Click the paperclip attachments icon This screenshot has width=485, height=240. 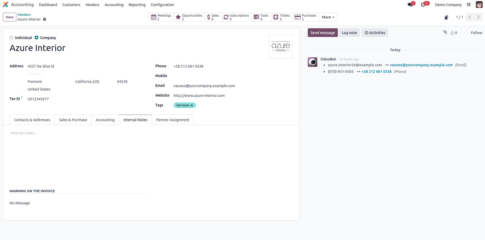pos(445,32)
